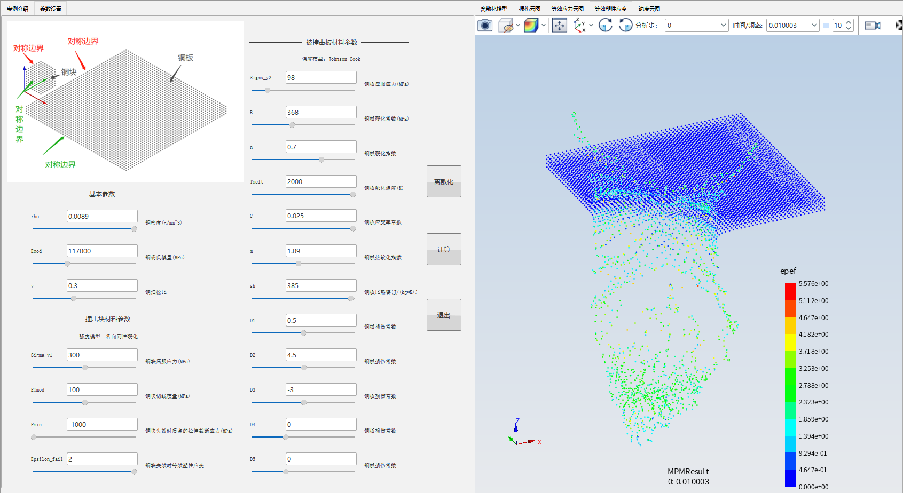Switch to the 参数设置 tab
903x493 pixels.
coord(51,9)
